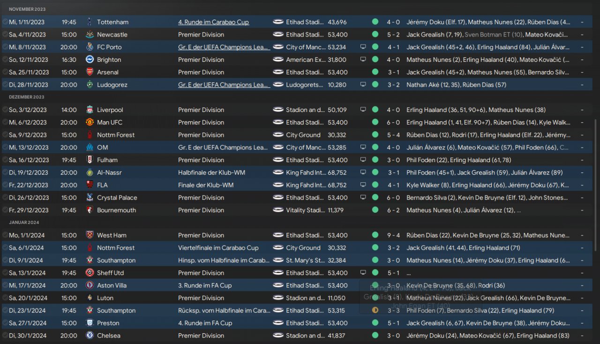Open 3. Runde im FA Cup competition

pyautogui.click(x=205, y=285)
